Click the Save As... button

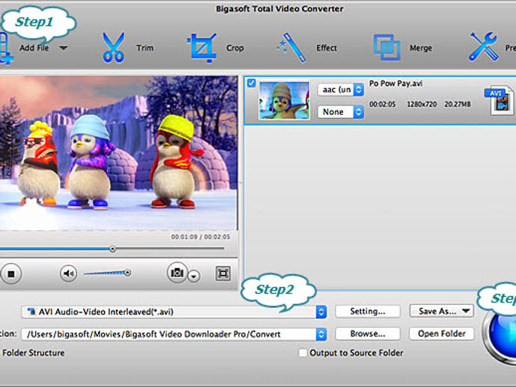tap(442, 311)
